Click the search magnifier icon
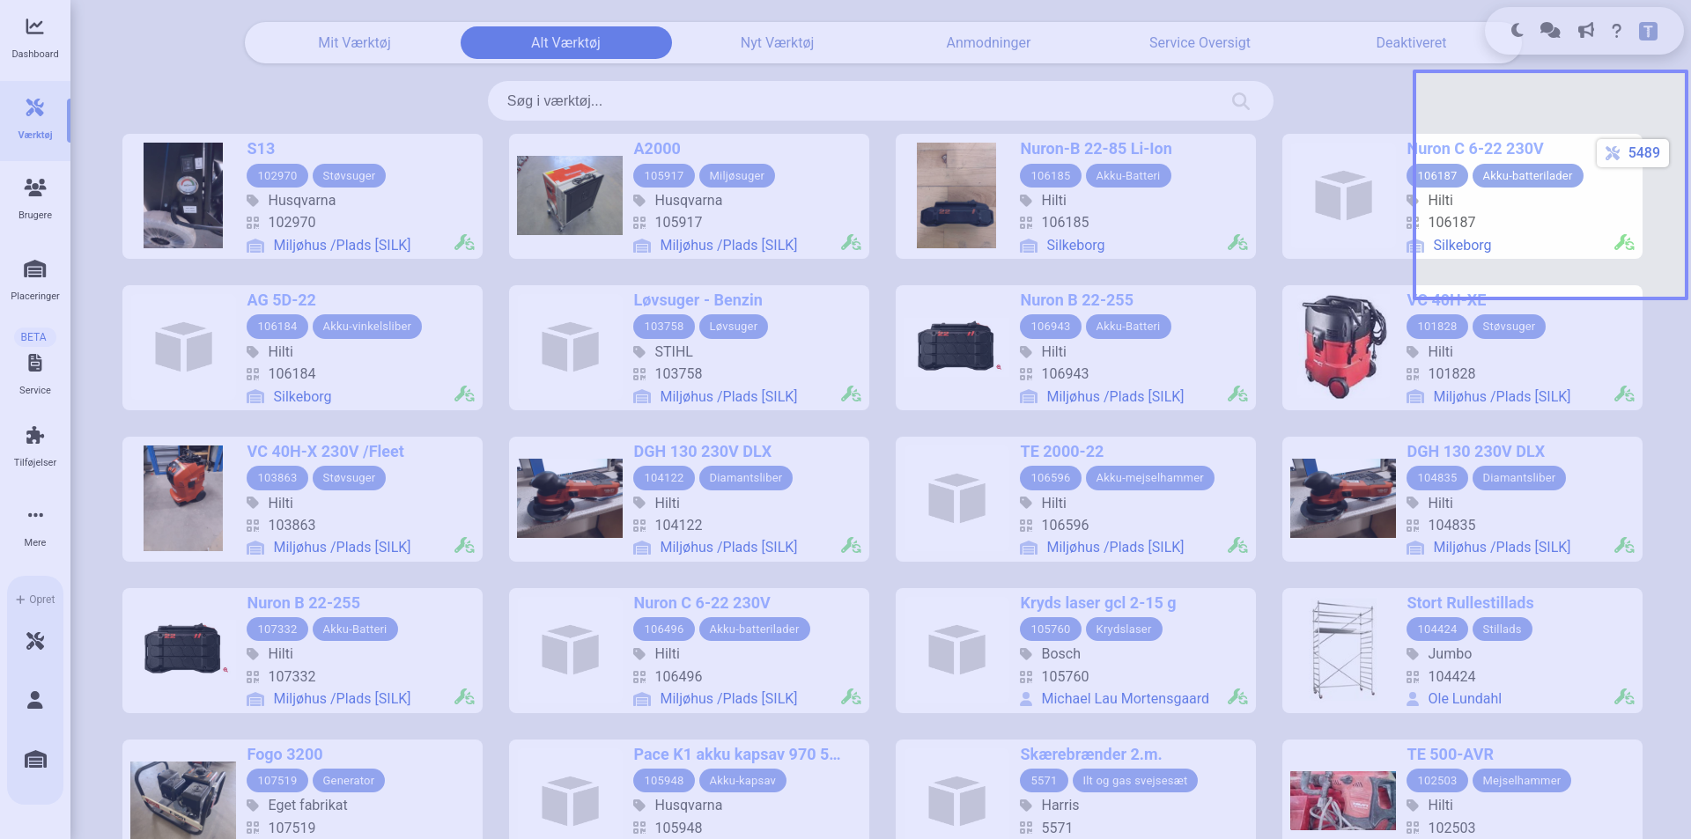Image resolution: width=1691 pixels, height=839 pixels. [x=1240, y=101]
